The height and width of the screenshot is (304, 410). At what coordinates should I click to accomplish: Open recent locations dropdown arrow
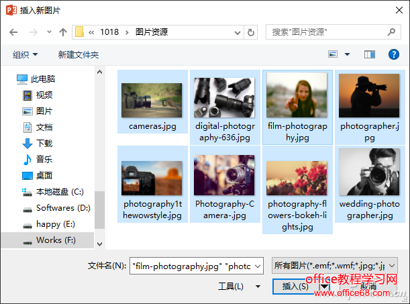49,32
